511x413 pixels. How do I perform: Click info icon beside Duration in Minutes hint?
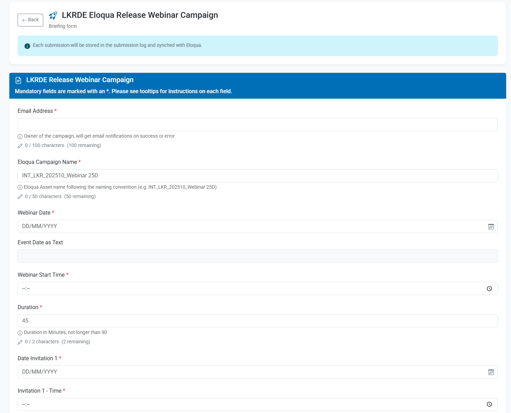point(20,333)
